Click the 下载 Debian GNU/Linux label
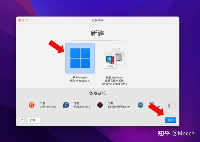This screenshot has width=200, height=142. [x=119, y=105]
